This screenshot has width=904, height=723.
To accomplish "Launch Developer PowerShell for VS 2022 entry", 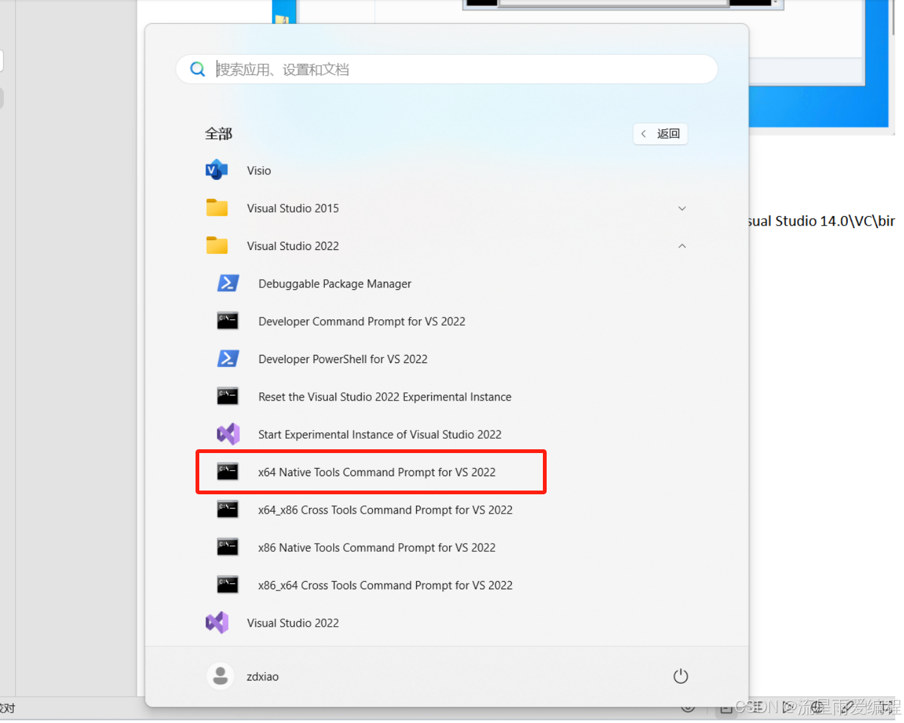I will point(343,359).
